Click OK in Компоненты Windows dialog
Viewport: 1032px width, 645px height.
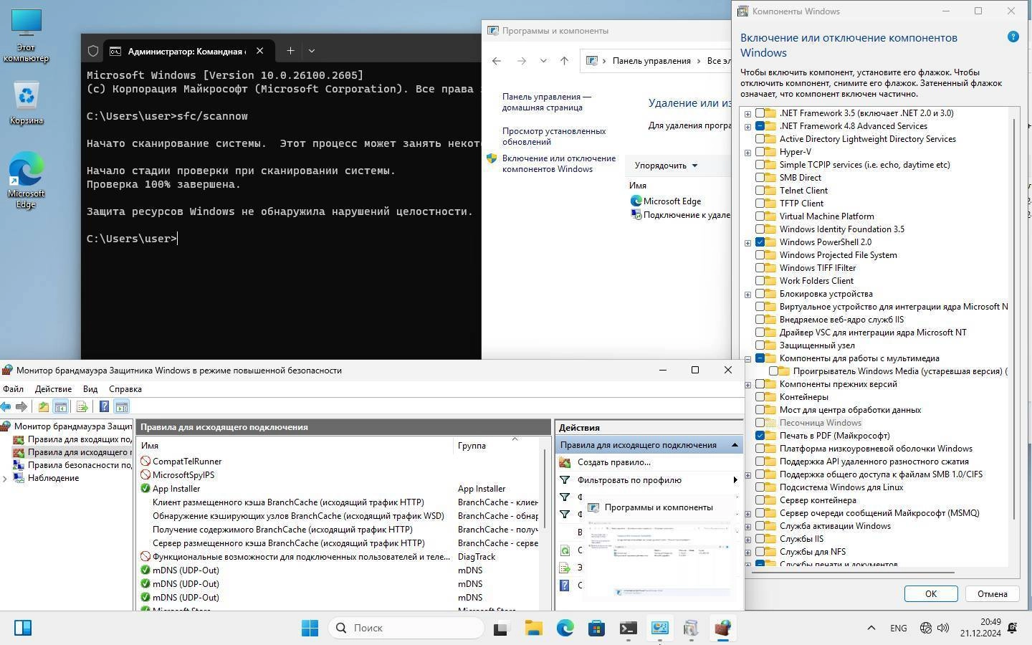931,594
